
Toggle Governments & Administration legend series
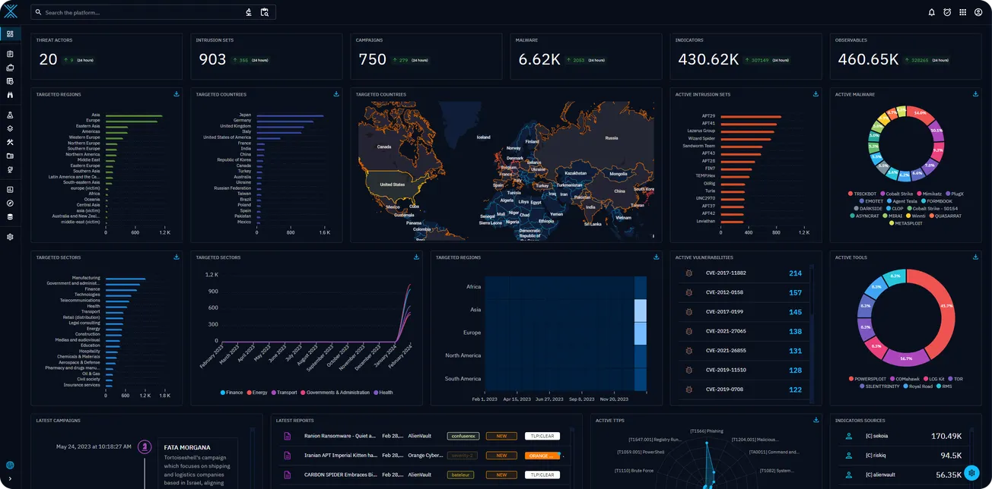point(335,393)
